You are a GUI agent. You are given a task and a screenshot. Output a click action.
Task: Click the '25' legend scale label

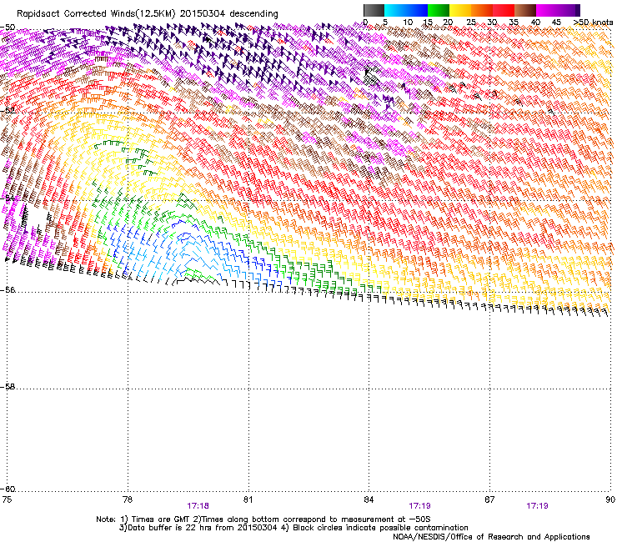click(x=471, y=22)
